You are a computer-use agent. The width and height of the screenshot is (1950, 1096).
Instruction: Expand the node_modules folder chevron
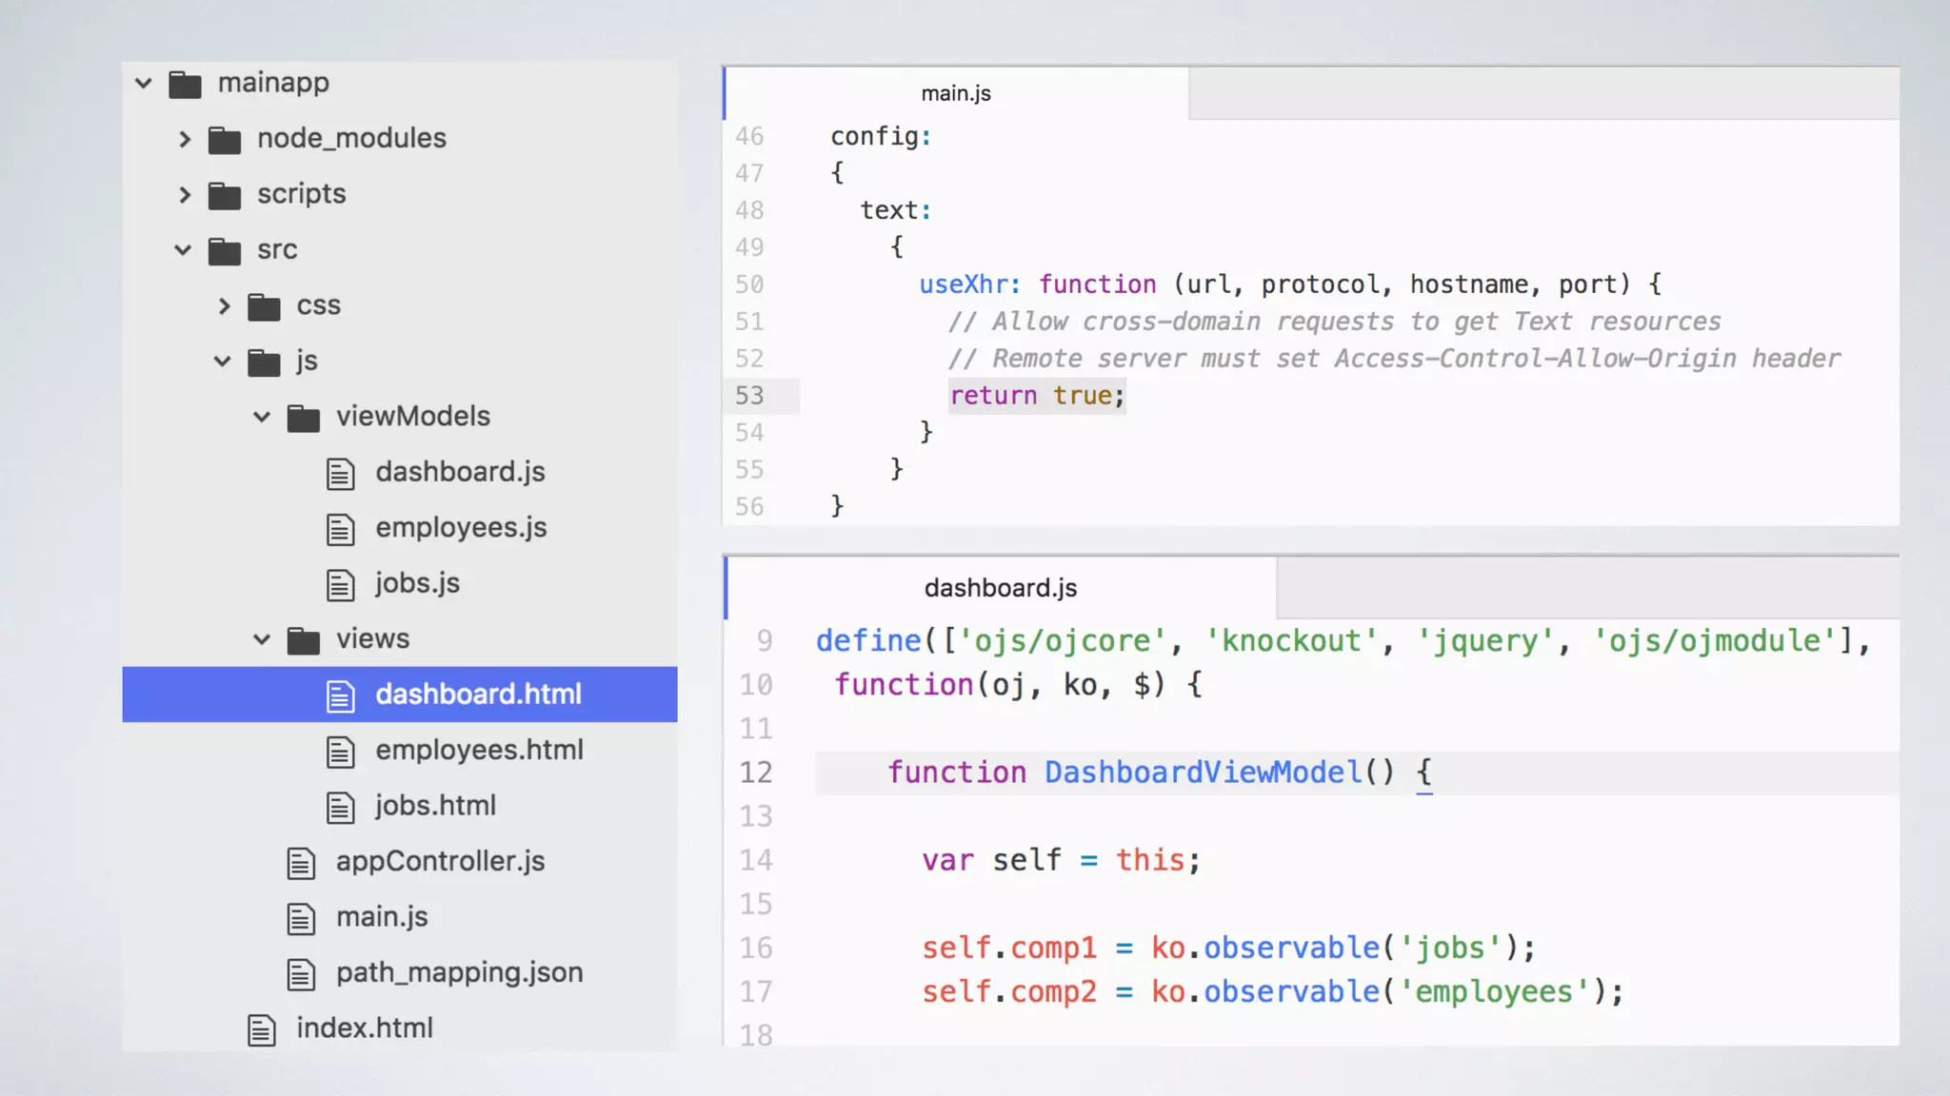click(x=184, y=140)
